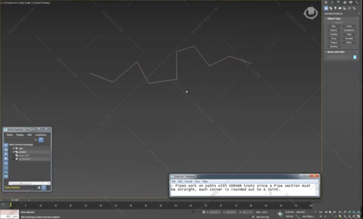Open the Hierarchy tab in command panel
Image resolution: width=363 pixels, height=219 pixels.
338,2
